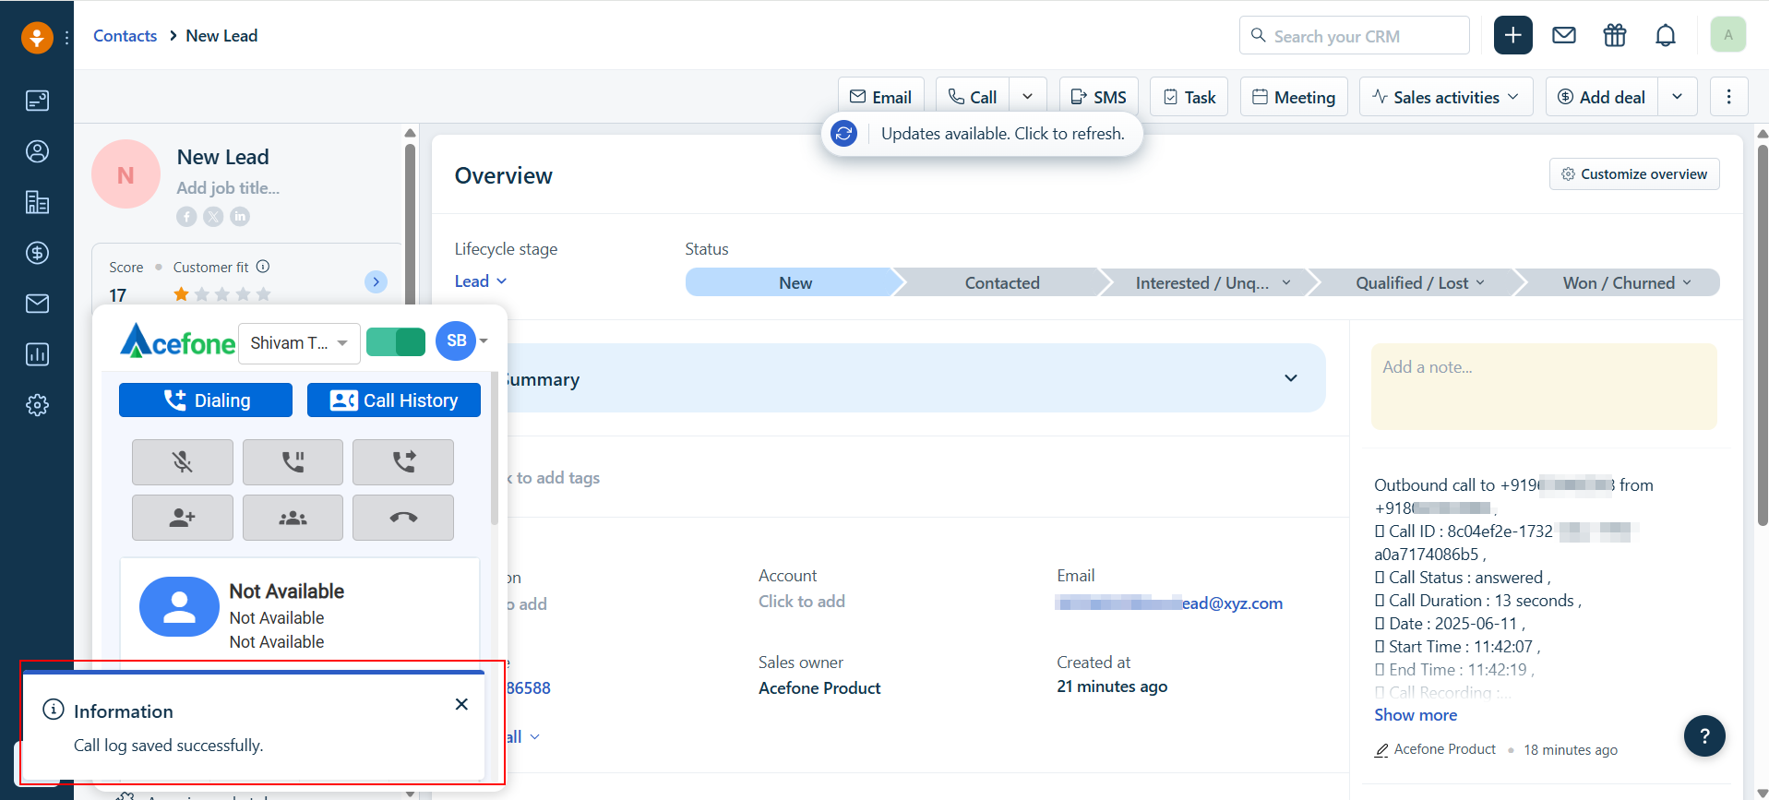Click the conference group button in Acefone
This screenshot has width=1769, height=800.
pos(293,518)
